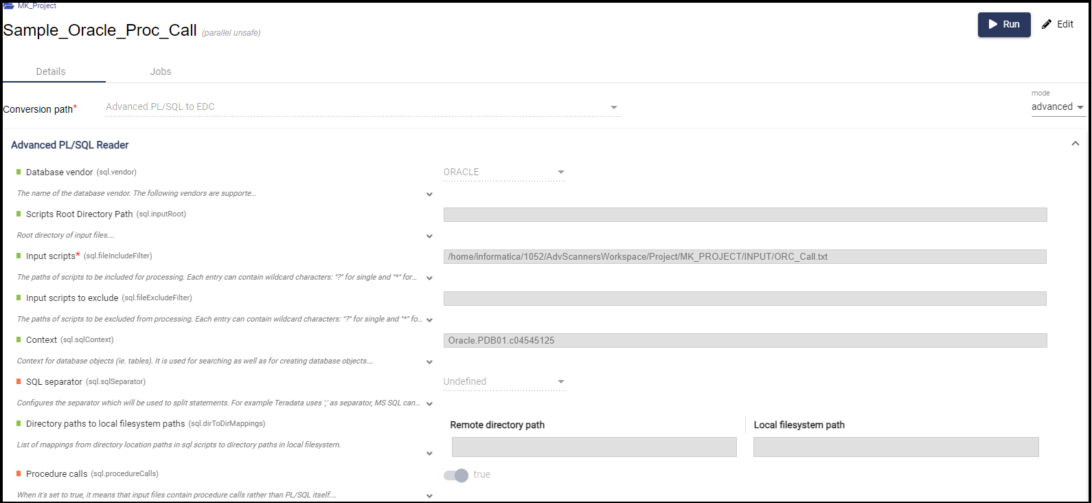Click the Context green marker
This screenshot has width=1092, height=503.
pyautogui.click(x=19, y=339)
